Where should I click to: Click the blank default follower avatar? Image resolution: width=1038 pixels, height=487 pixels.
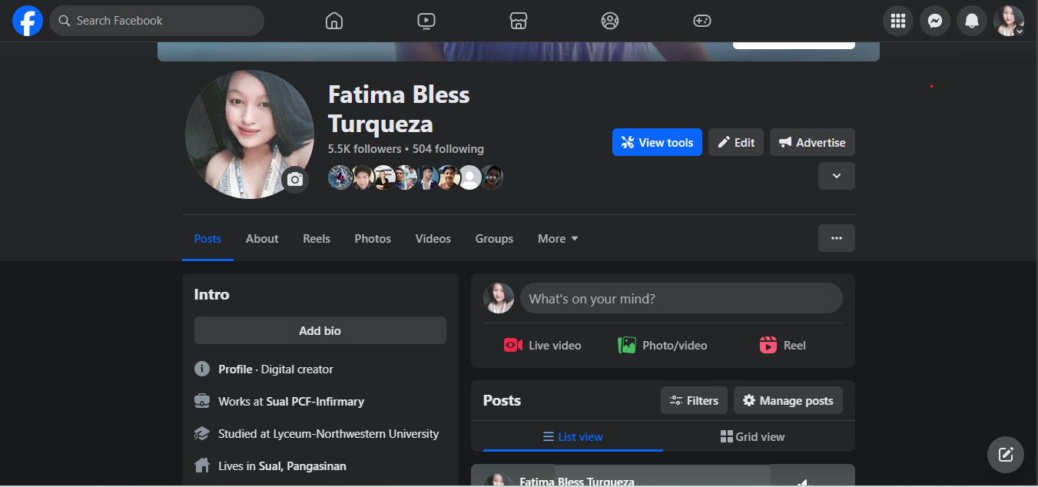click(469, 177)
